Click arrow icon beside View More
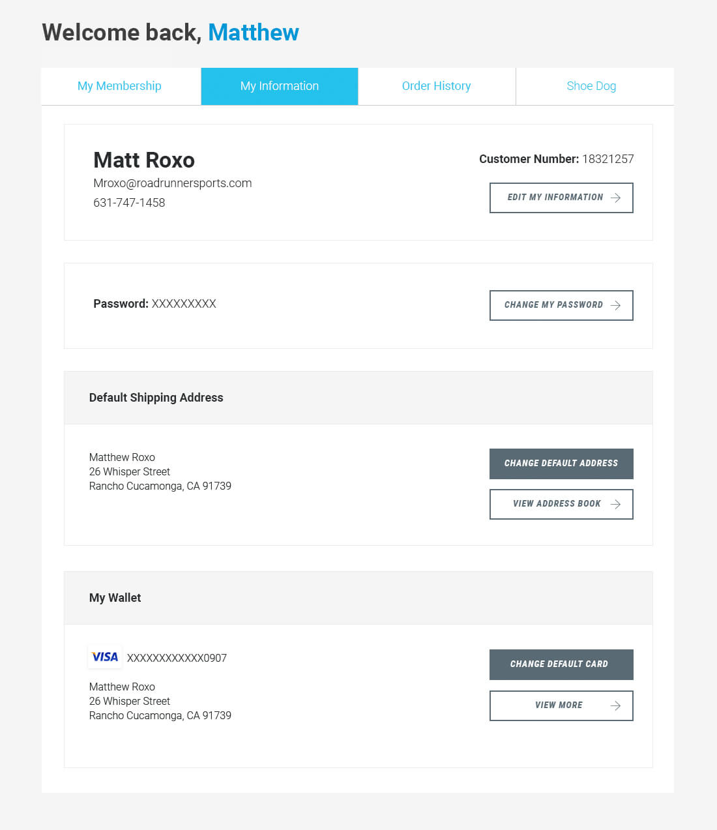 [615, 705]
